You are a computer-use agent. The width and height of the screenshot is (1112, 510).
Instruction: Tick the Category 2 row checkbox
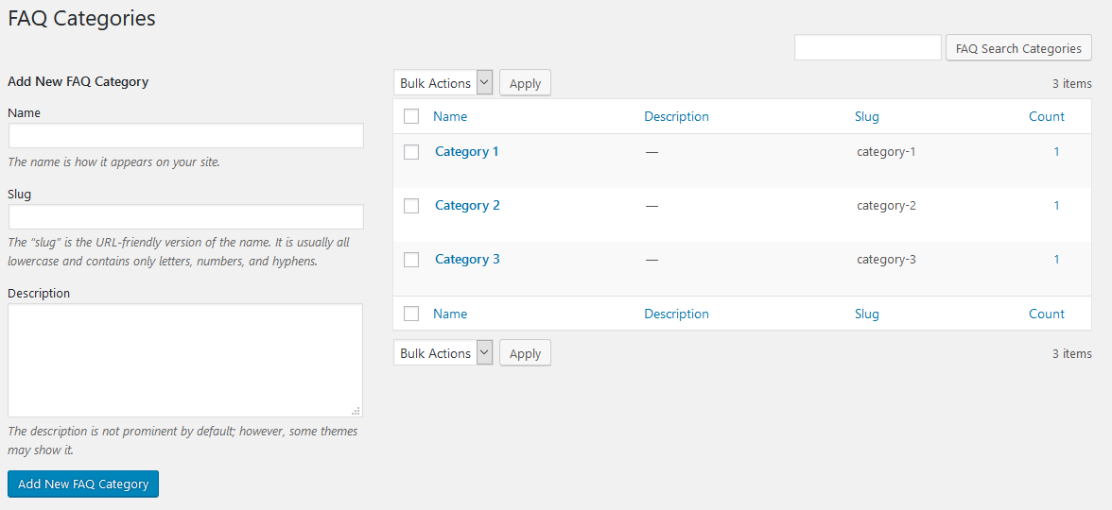point(411,206)
